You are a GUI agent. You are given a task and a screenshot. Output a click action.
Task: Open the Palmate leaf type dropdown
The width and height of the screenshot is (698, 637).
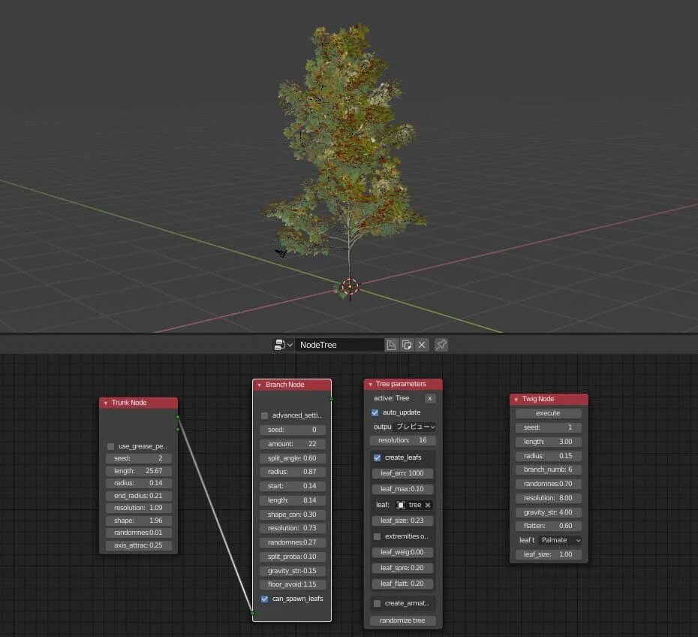tap(559, 539)
